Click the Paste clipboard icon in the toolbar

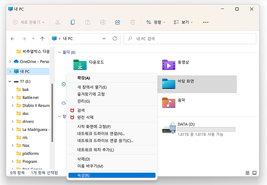coord(87,22)
